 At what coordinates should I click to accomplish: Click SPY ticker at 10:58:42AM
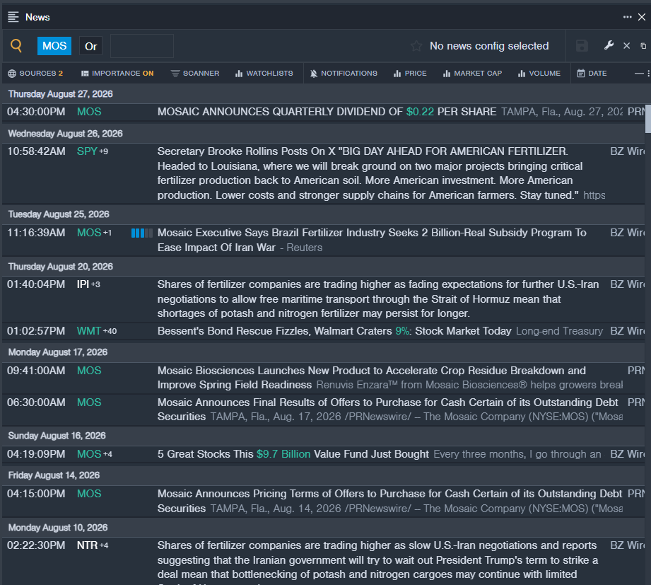coord(87,151)
